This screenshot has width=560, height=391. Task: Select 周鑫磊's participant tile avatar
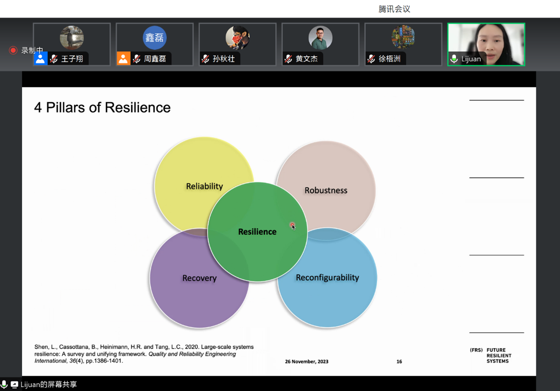pos(154,37)
